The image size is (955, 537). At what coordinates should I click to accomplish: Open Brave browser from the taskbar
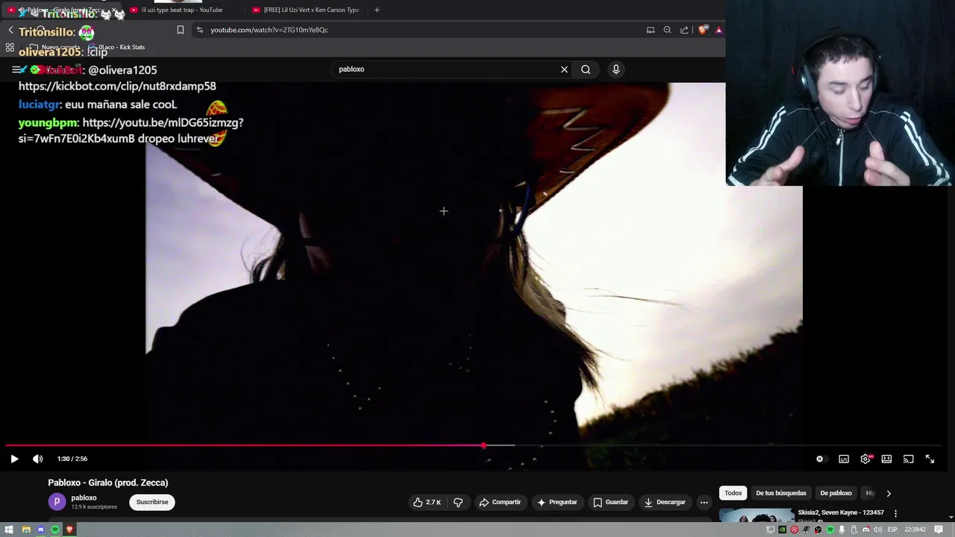70,530
